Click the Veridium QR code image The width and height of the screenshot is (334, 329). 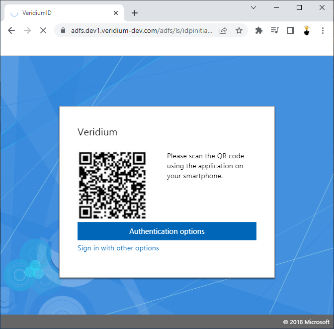[112, 185]
